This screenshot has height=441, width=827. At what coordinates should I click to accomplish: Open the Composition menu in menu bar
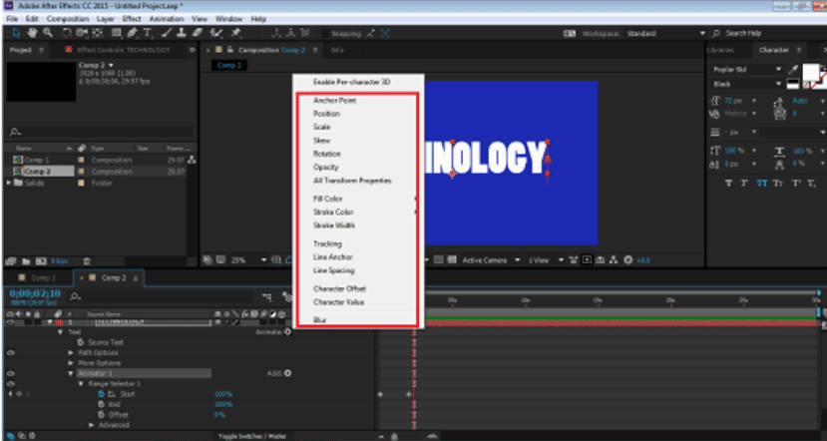(68, 19)
